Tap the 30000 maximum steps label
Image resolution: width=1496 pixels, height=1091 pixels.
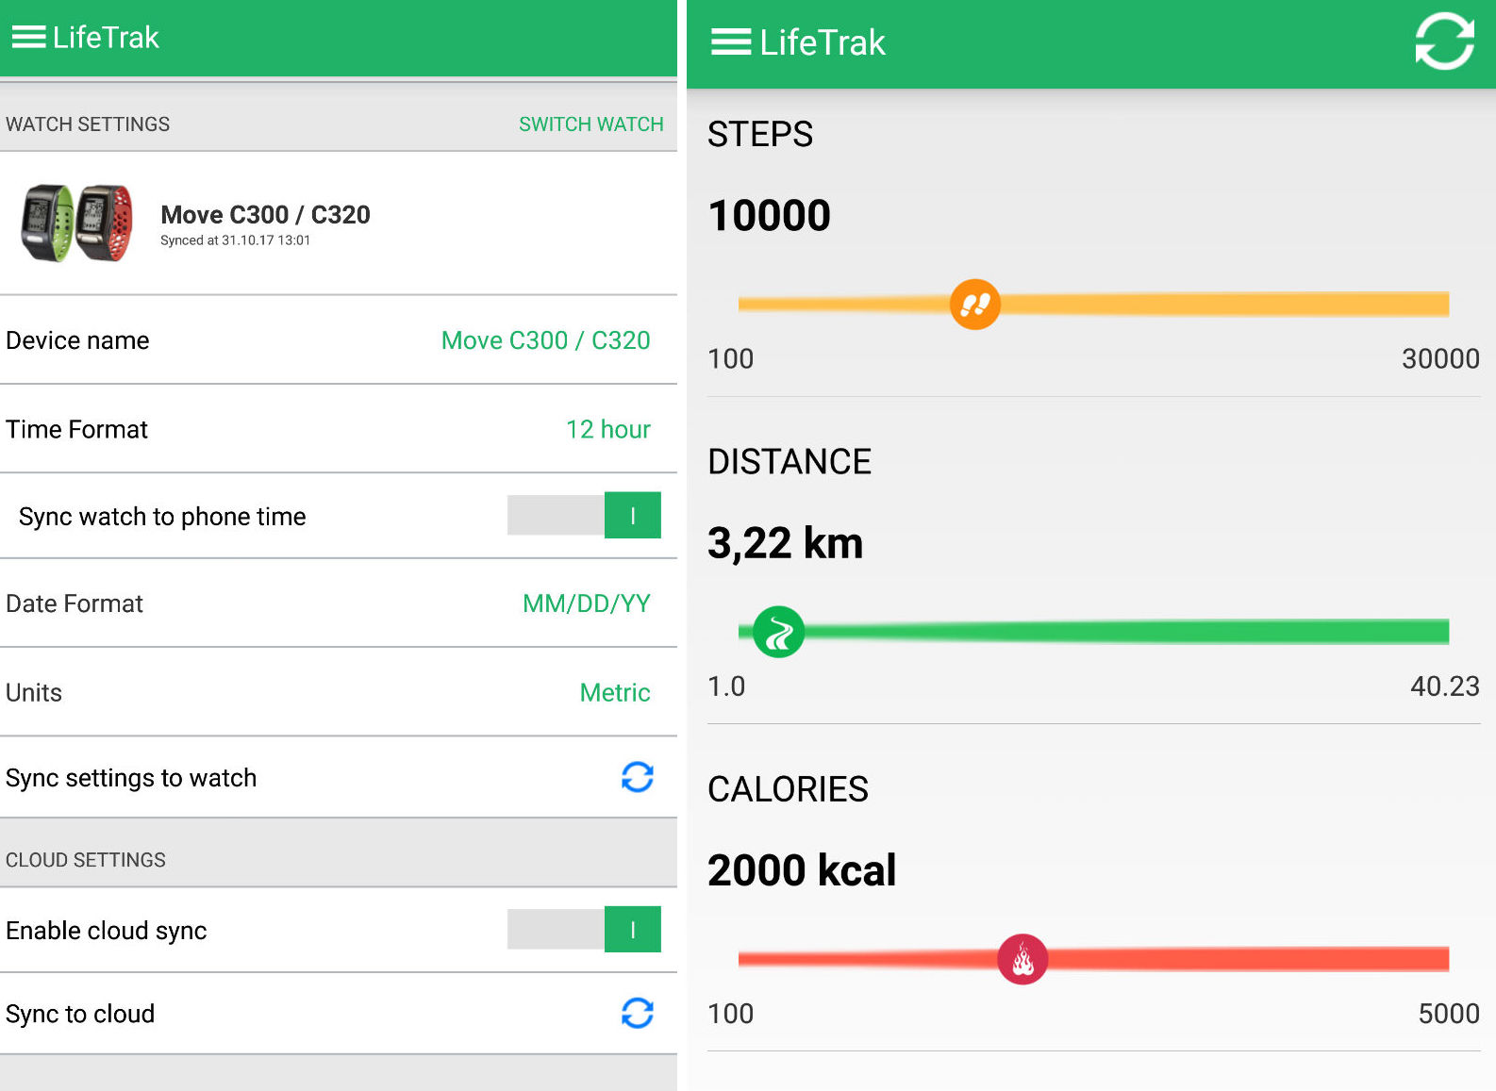click(x=1440, y=358)
